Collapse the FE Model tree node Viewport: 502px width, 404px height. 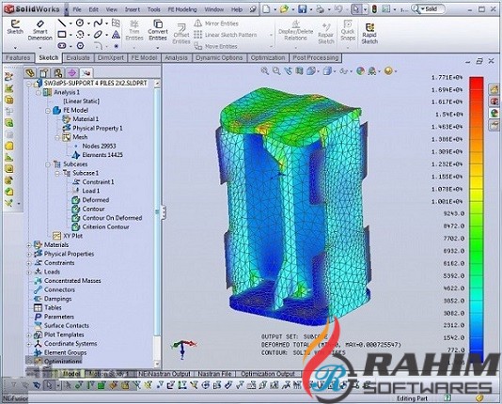(x=48, y=111)
